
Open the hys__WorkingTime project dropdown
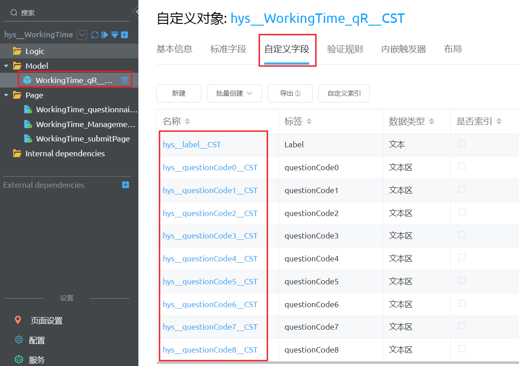82,35
